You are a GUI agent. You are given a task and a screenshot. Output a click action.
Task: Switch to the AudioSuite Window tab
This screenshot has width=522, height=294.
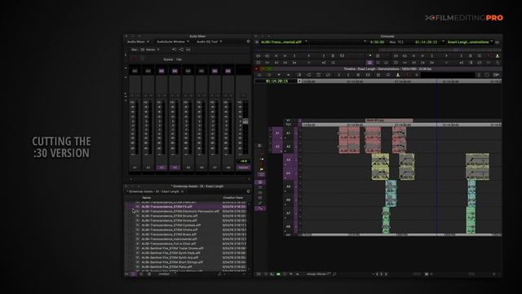(170, 42)
